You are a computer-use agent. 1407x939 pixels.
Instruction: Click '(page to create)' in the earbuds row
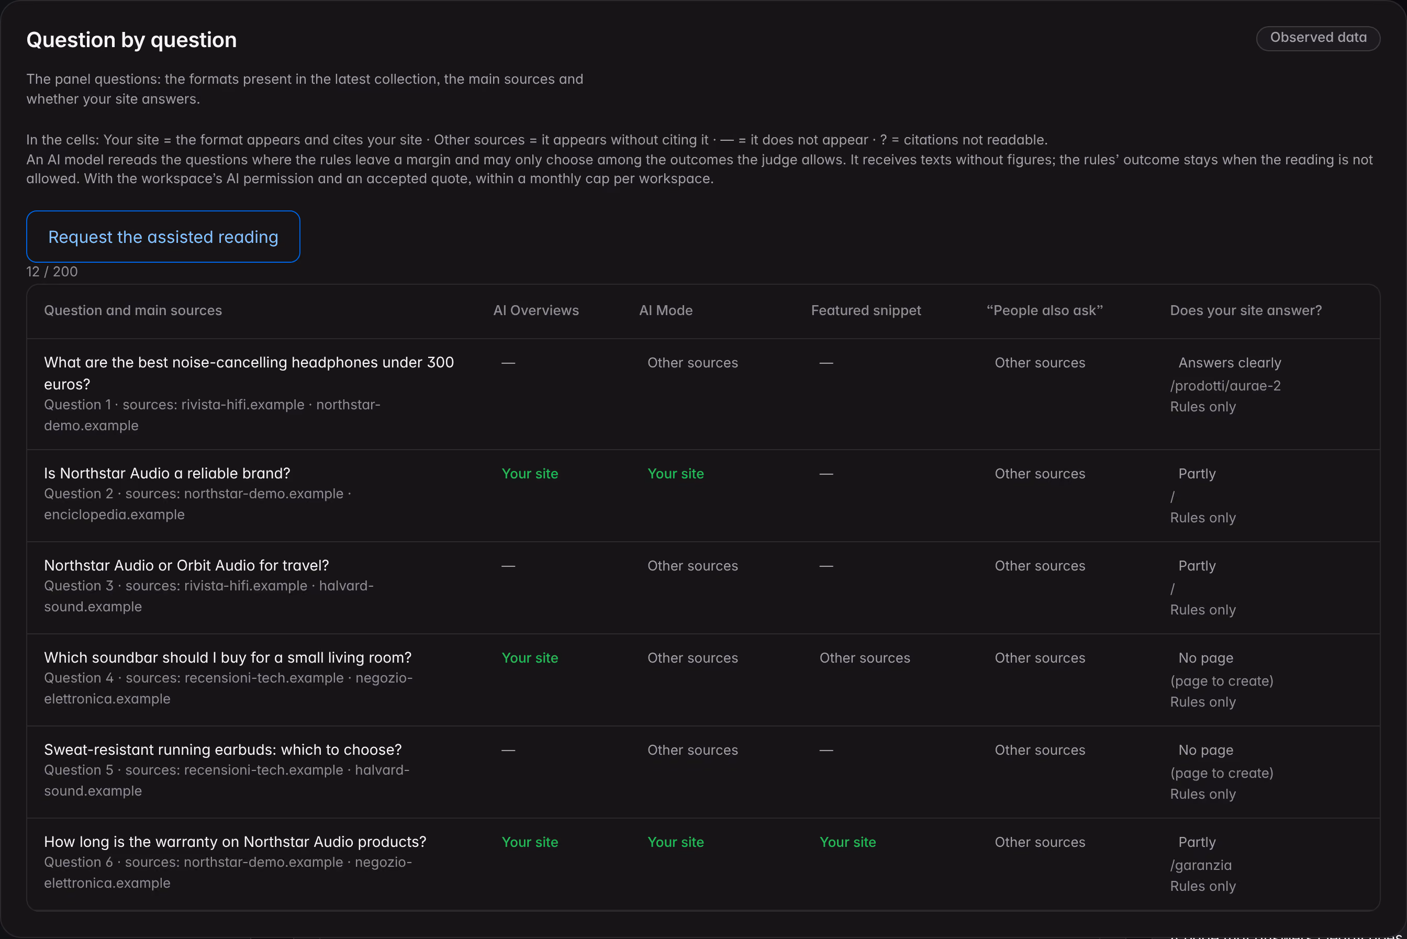click(x=1222, y=773)
